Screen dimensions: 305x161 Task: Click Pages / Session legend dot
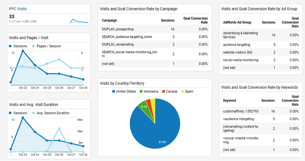[x=33, y=46]
